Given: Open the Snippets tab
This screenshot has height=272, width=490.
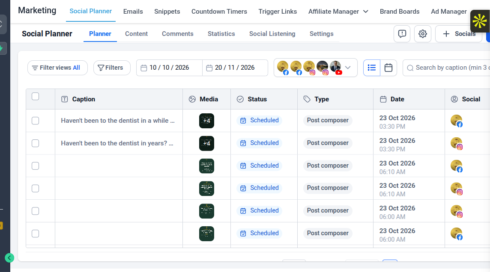Looking at the screenshot, I should pyautogui.click(x=167, y=12).
